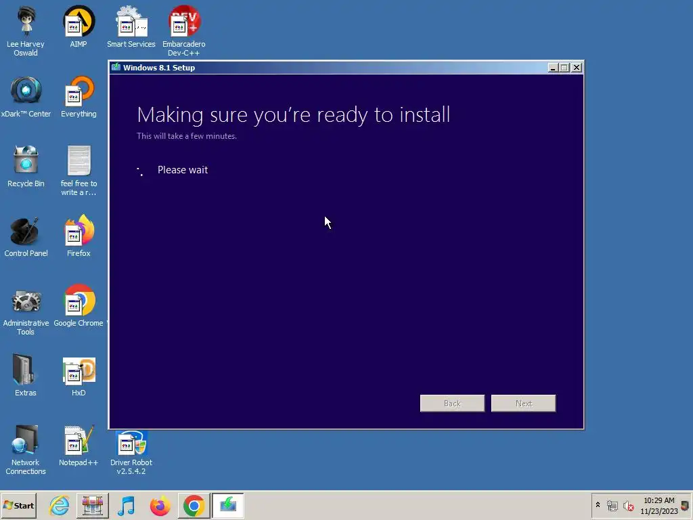Open the music note taskbar icon
This screenshot has width=693, height=520.
[x=127, y=505]
